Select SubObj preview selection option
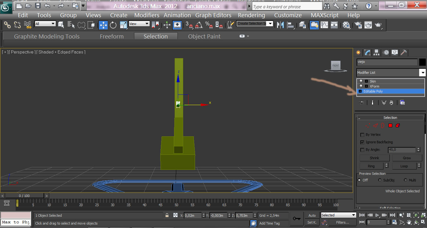427x228 pixels. click(x=380, y=180)
